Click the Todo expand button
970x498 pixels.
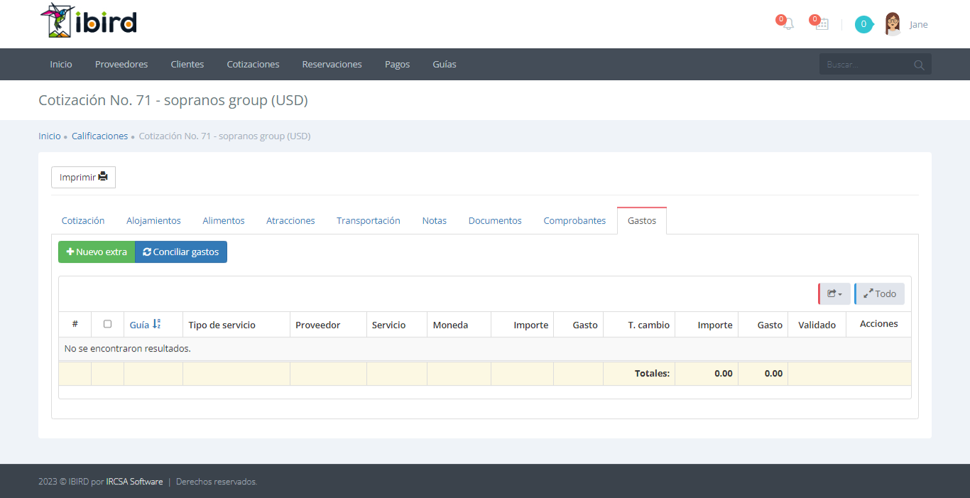point(879,294)
